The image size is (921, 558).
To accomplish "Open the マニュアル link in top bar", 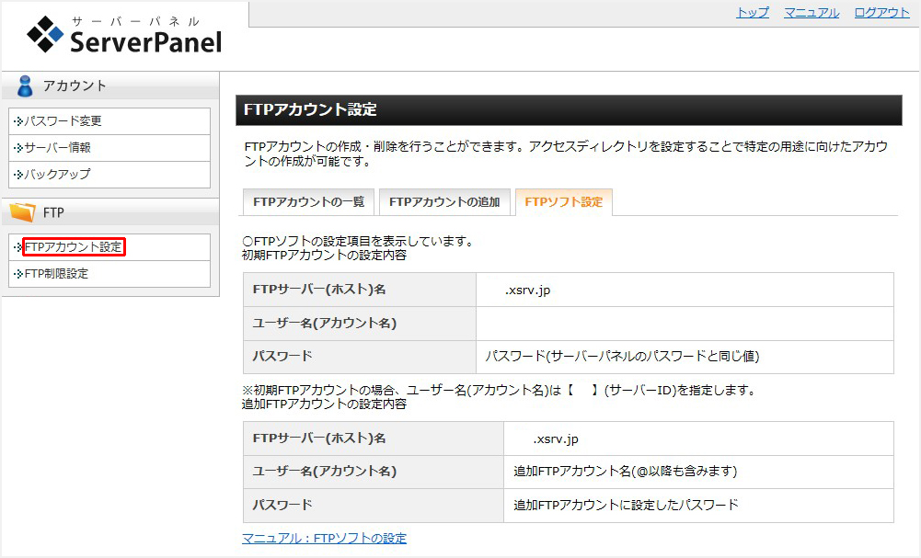I will (x=811, y=13).
